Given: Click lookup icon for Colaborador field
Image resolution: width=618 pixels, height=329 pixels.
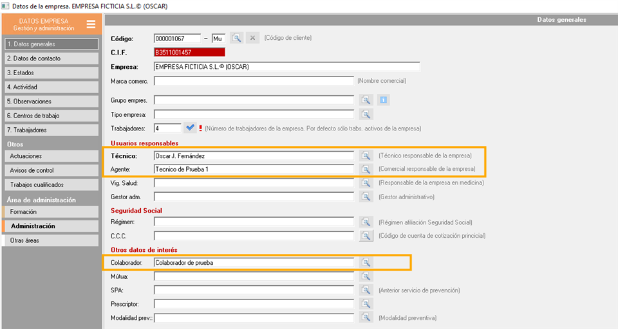Looking at the screenshot, I should tap(366, 262).
